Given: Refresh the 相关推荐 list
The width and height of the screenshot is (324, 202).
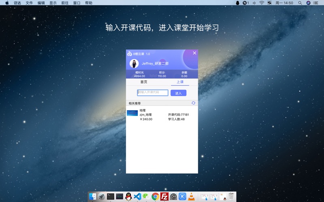Looking at the screenshot, I should click(x=194, y=103).
